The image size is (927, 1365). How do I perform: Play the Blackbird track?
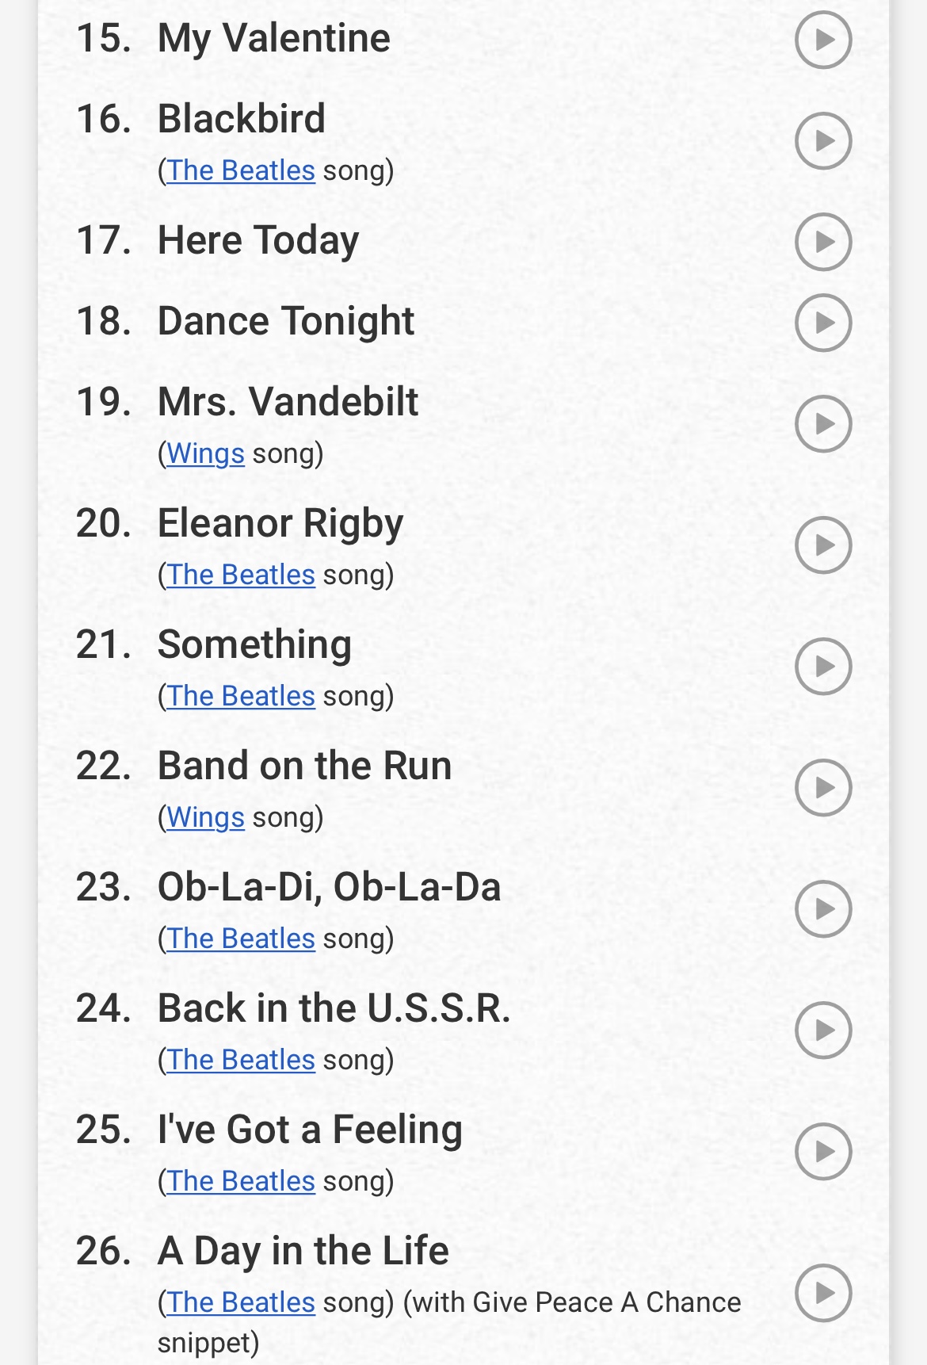(x=823, y=140)
